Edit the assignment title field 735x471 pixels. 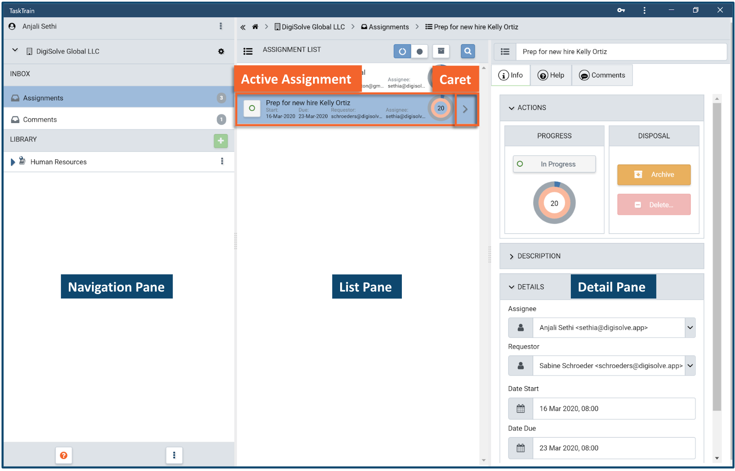(x=622, y=52)
